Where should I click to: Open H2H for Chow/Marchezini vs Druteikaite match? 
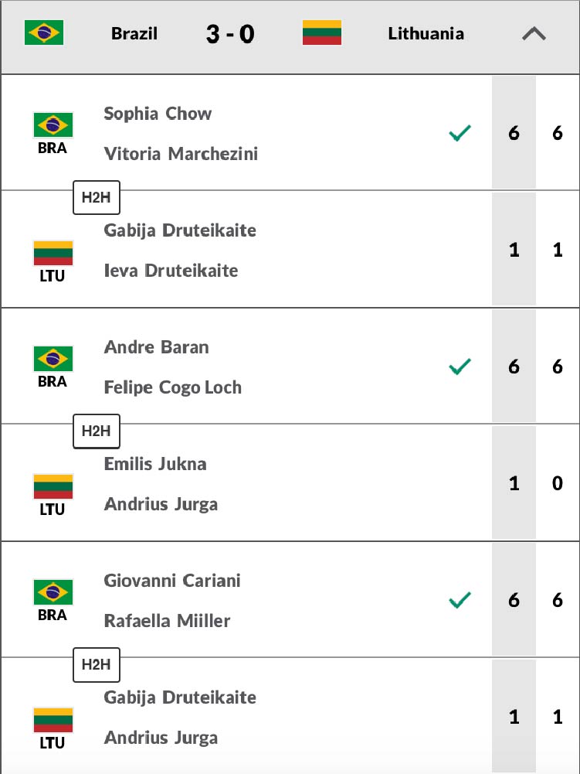(97, 198)
